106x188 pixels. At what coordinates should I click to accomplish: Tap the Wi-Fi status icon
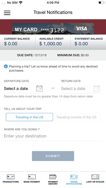[21, 2]
